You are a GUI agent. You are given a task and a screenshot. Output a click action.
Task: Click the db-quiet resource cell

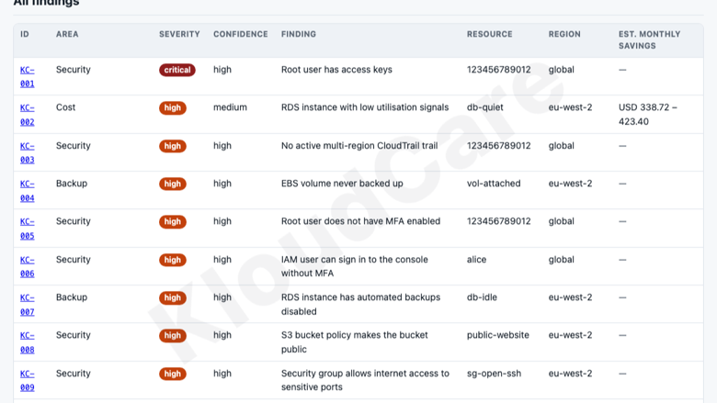click(x=484, y=107)
